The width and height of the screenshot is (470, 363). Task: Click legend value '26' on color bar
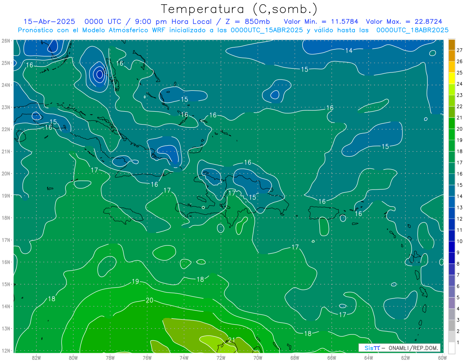click(459, 61)
